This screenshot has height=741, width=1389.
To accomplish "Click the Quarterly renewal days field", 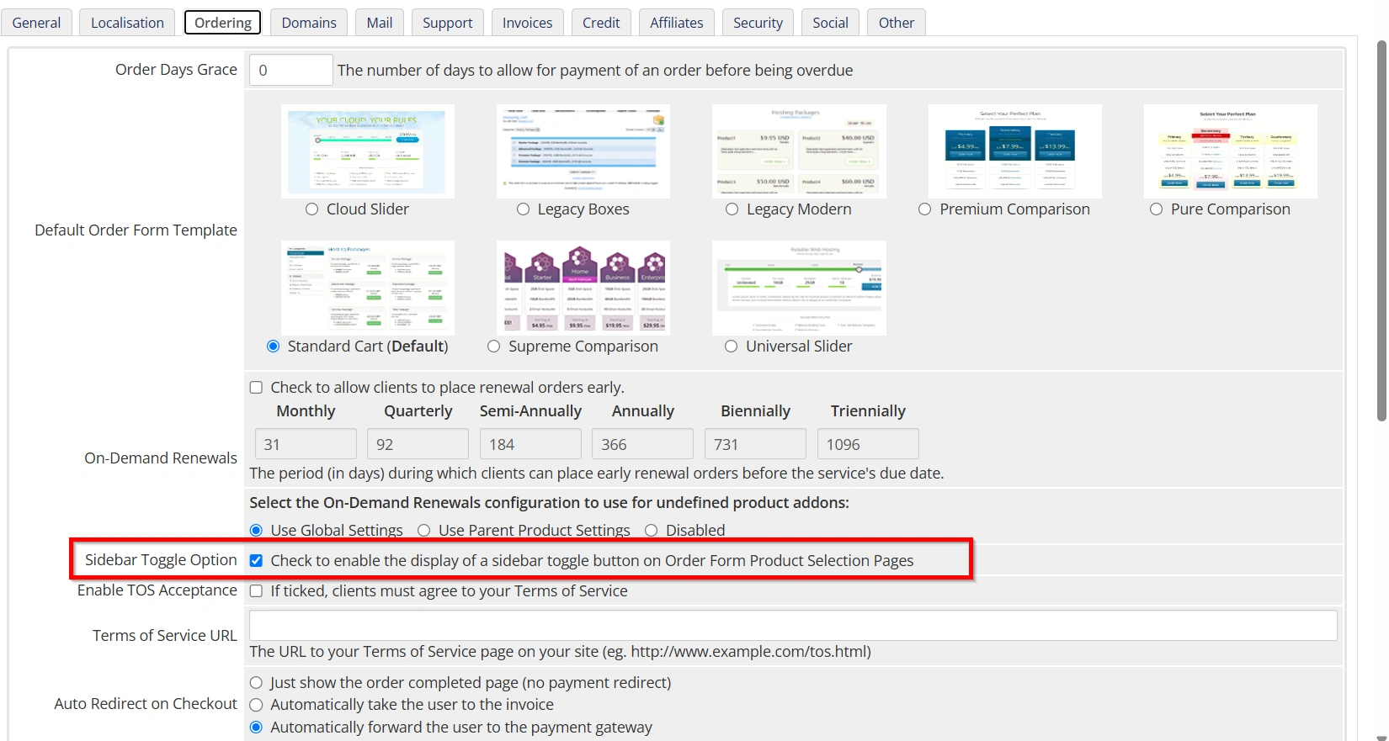I will tap(418, 444).
